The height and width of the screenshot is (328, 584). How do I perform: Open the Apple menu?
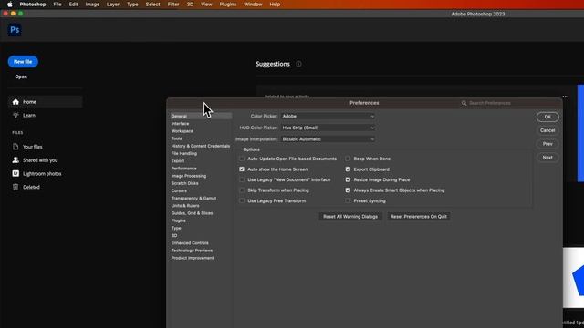[10, 5]
